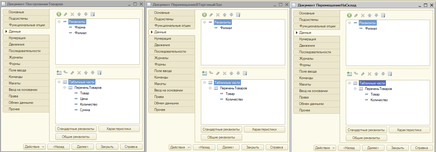Screen dimensions: 436x152
Task: Select Табличные части node in ПеремещениеВТорговыйЗал
Action: coord(227,83)
